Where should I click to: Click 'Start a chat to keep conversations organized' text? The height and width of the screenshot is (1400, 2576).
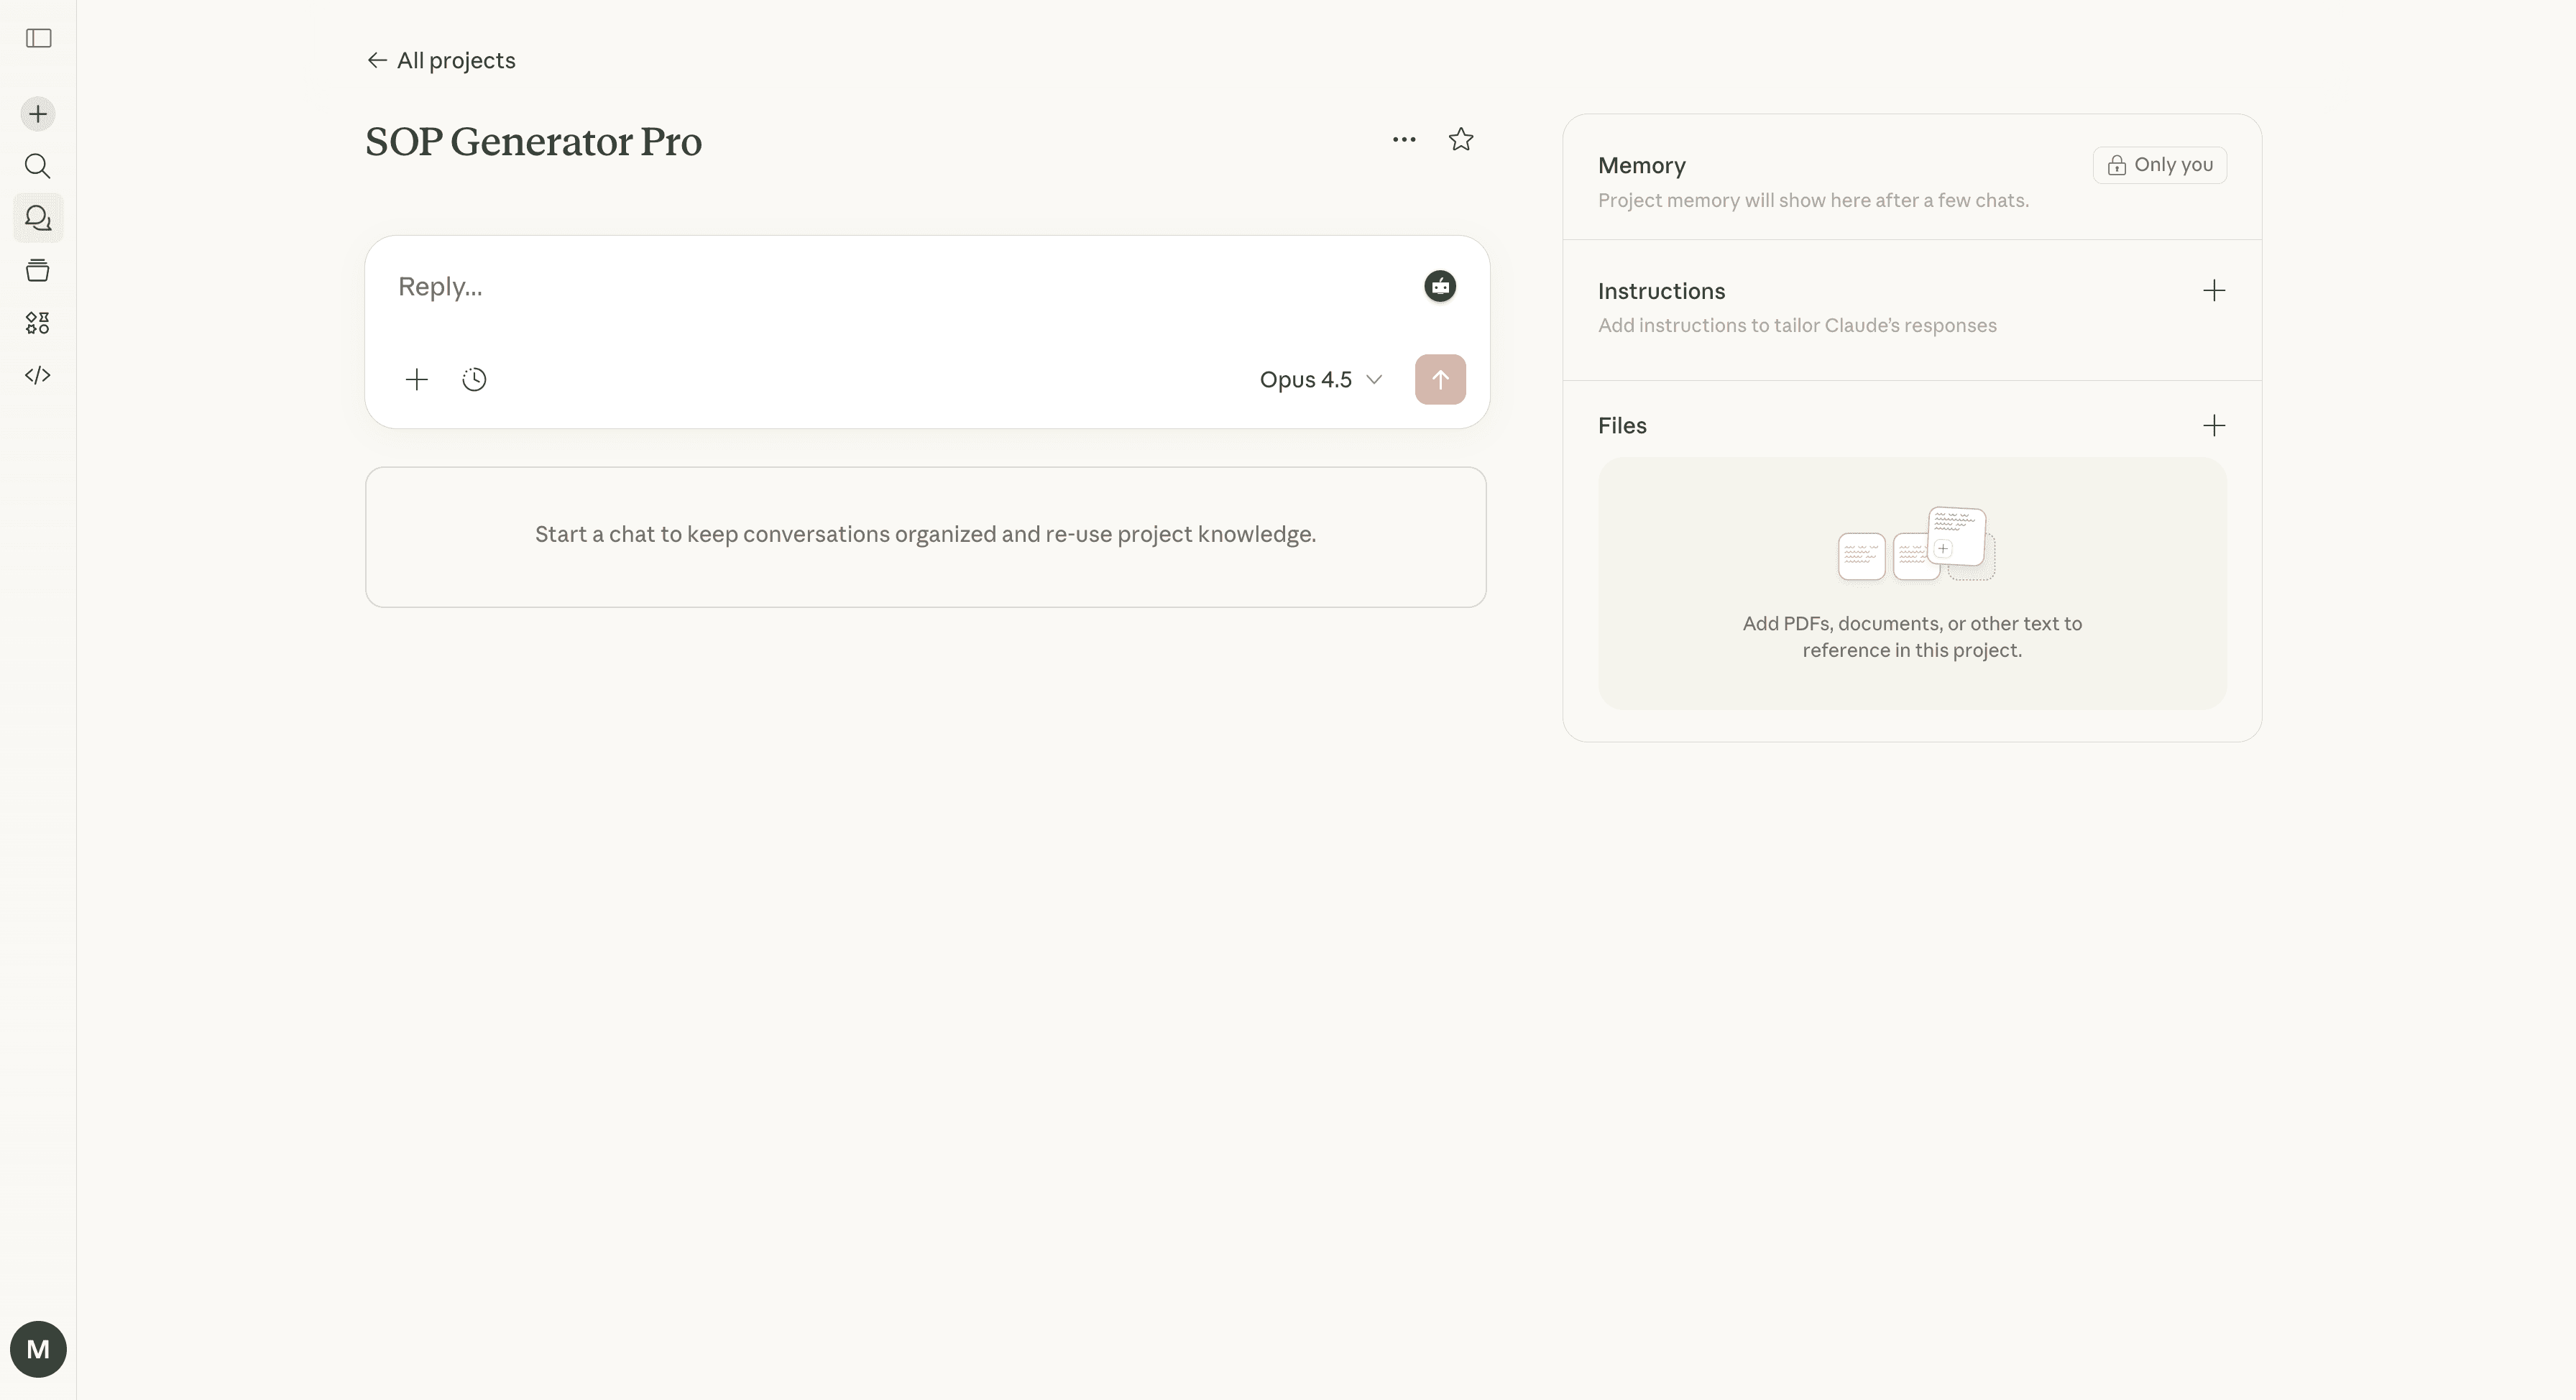[x=925, y=534]
